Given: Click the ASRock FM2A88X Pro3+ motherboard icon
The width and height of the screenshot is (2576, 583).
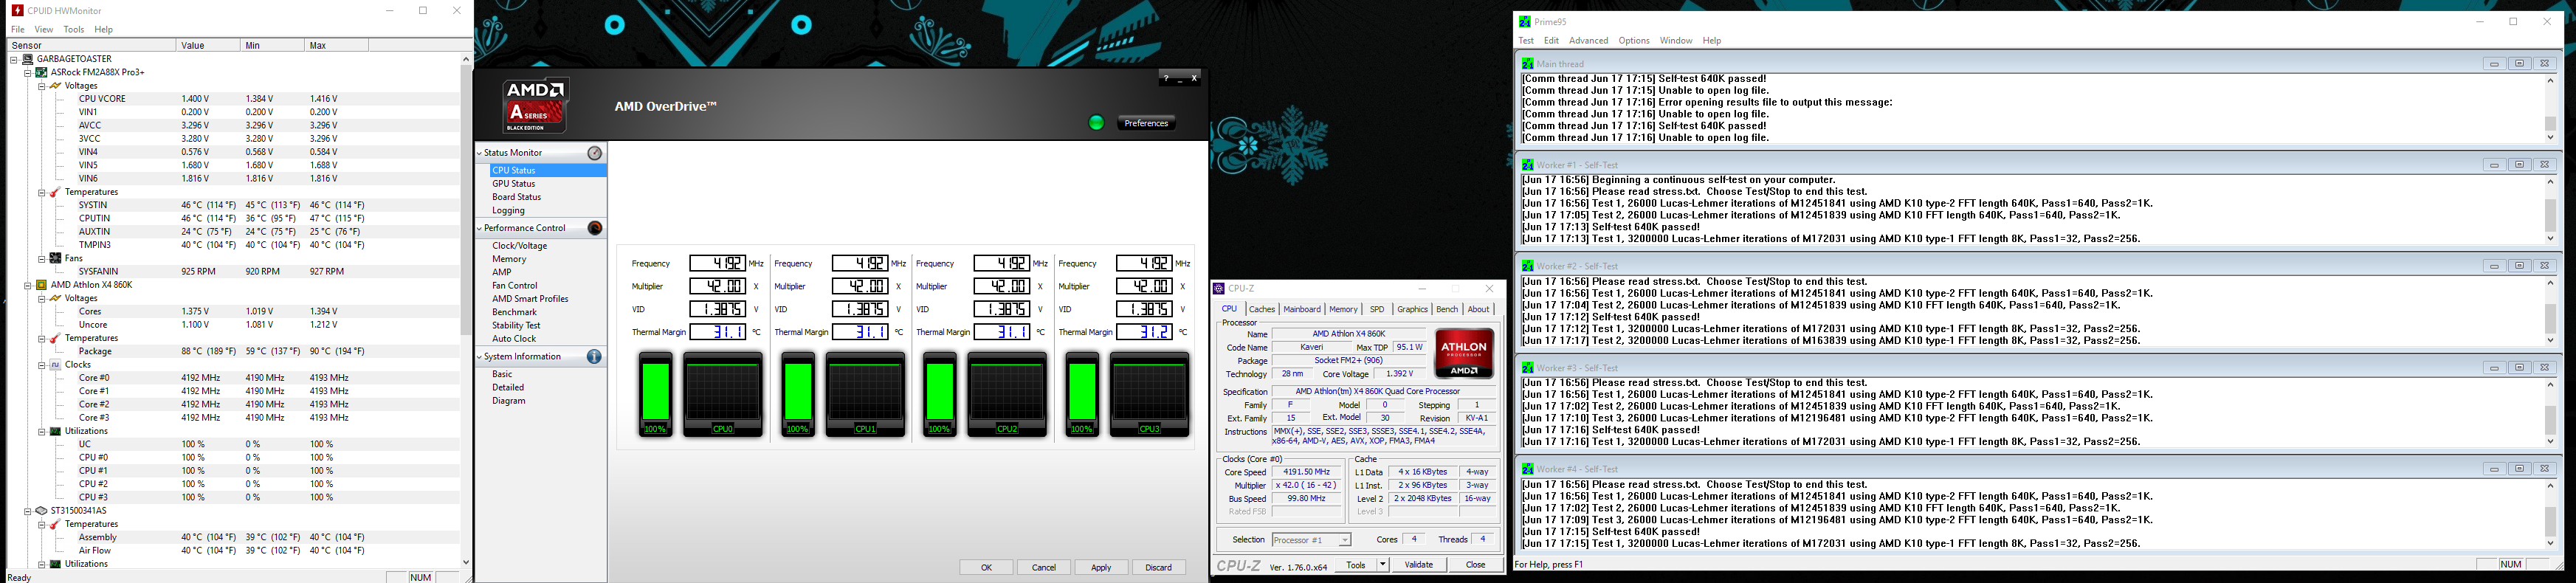Looking at the screenshot, I should (x=42, y=72).
